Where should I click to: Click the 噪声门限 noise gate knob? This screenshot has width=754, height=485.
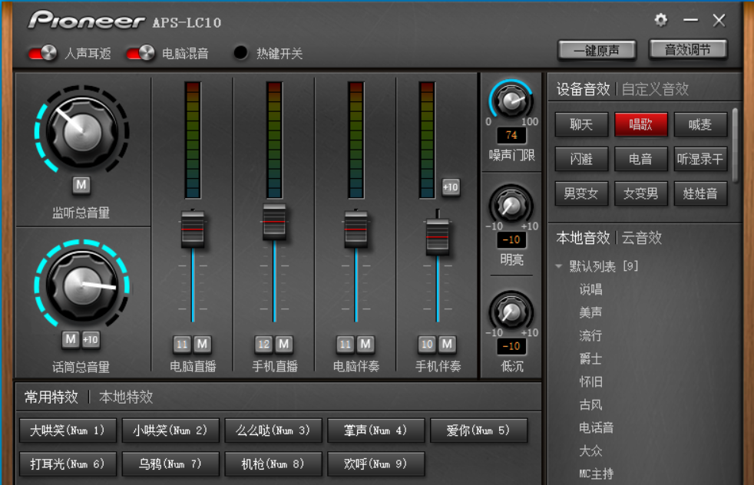[x=511, y=101]
